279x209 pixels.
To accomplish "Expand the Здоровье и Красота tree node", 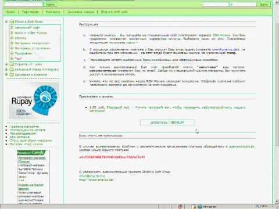I will click(6, 74).
